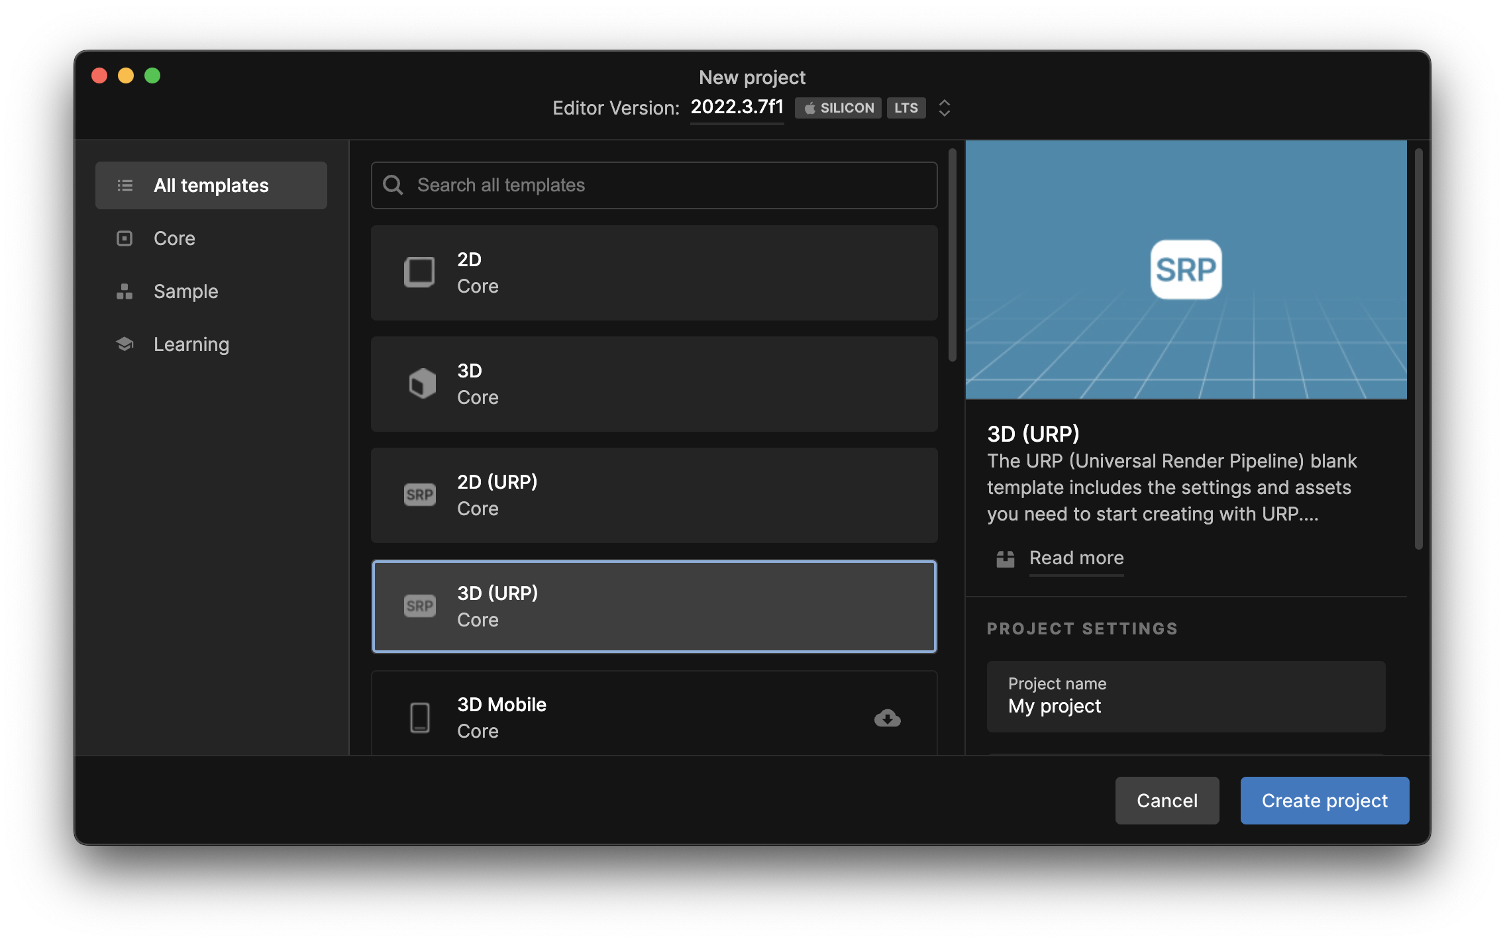Image resolution: width=1505 pixels, height=943 pixels.
Task: Click the 3D Mobile phone icon
Action: 420,717
